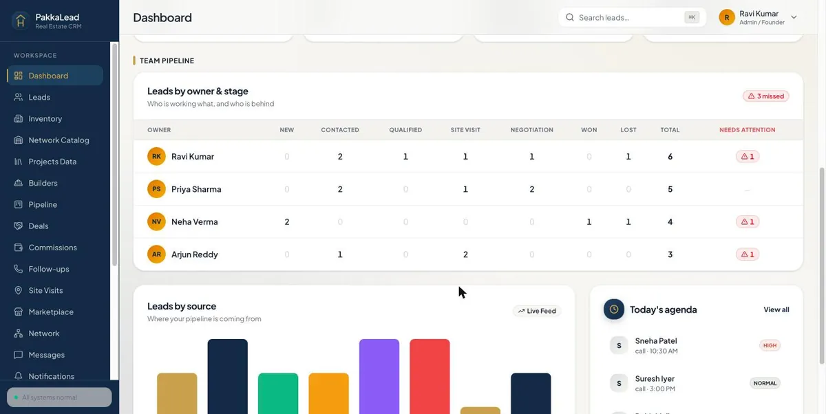This screenshot has width=826, height=414.
Task: Click the NEEDS ATTENTION column header
Action: 748,130
